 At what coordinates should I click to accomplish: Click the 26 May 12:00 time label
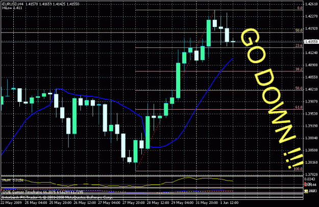click(85, 203)
